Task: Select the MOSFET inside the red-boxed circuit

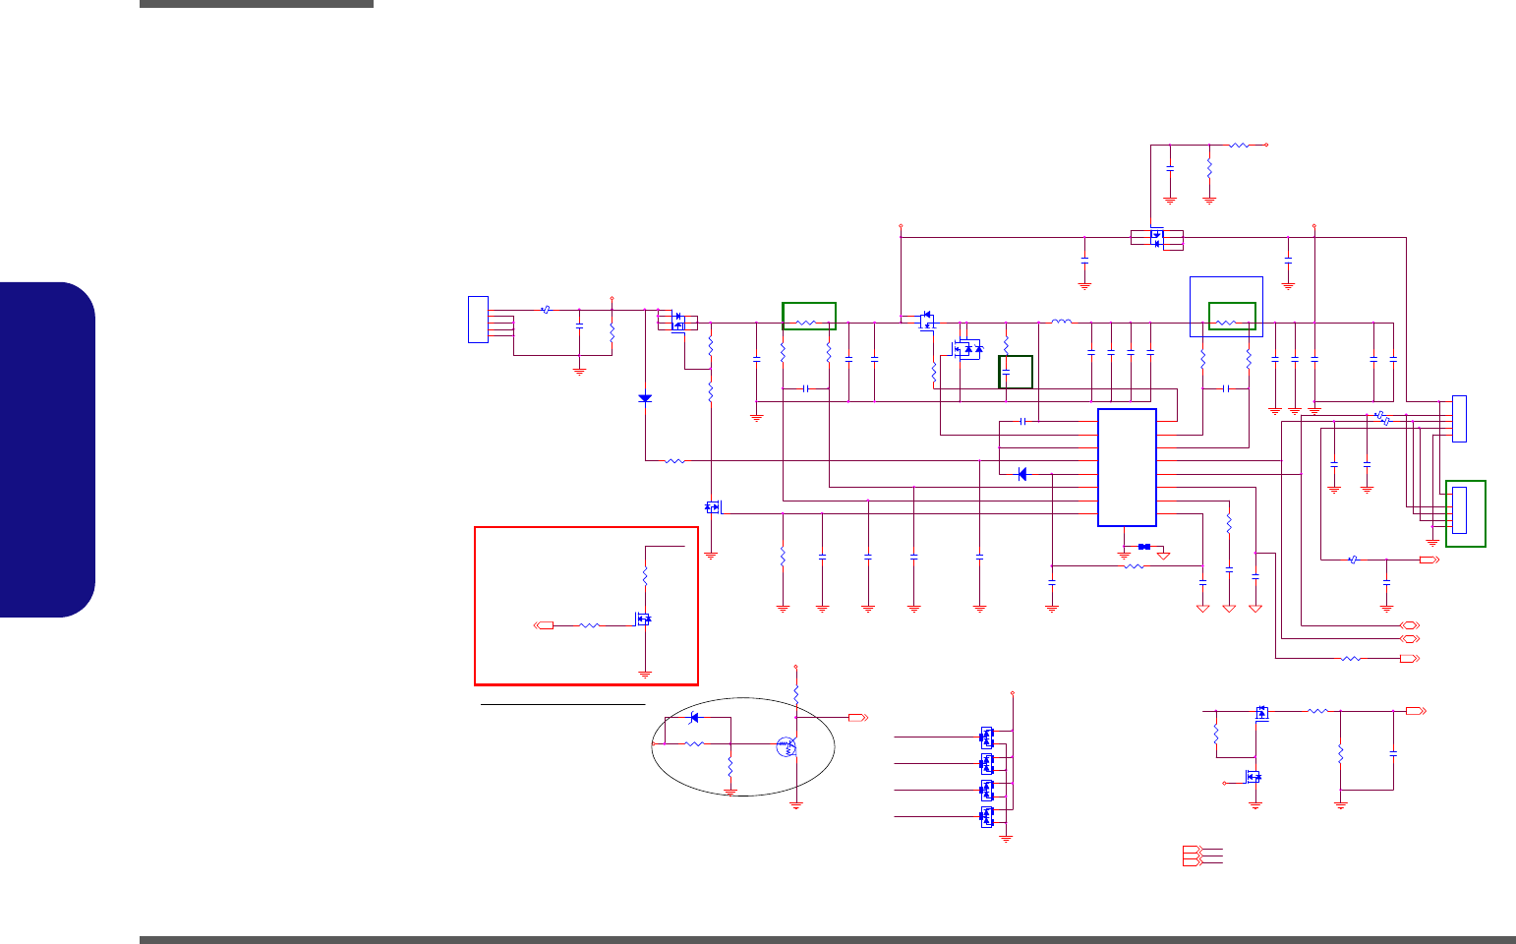Action: 644,619
